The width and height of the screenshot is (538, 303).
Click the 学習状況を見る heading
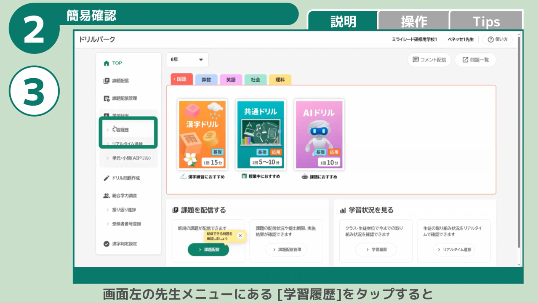coord(371,210)
